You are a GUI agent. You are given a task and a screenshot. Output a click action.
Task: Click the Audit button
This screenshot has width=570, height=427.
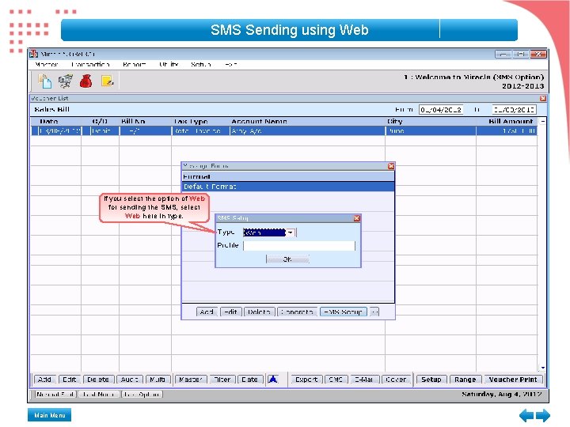[129, 380]
